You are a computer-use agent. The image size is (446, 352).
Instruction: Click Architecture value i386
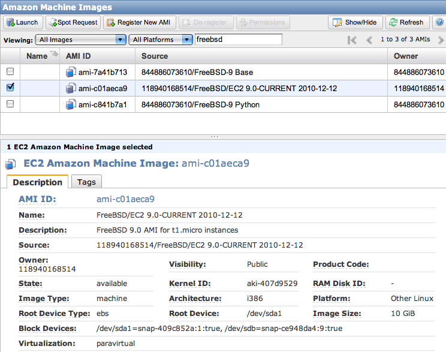255,298
